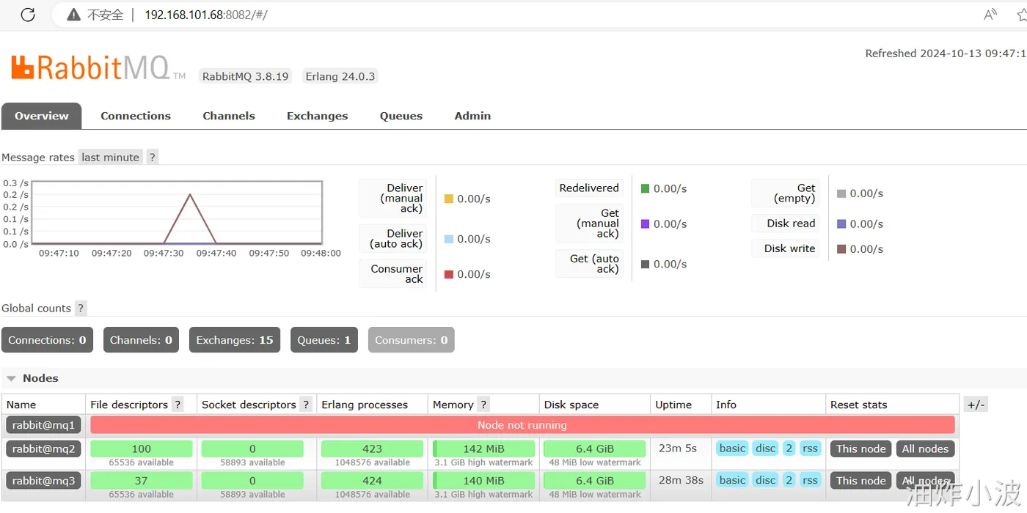Click the Connections: 0 count button
This screenshot has height=513, width=1027.
(x=47, y=340)
